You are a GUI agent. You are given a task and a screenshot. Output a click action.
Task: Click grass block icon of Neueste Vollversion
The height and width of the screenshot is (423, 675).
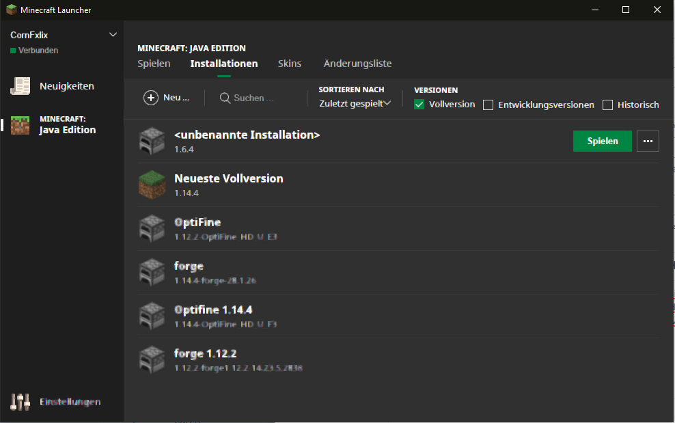[152, 185]
